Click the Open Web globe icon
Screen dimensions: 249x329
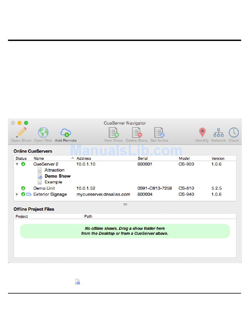43,132
